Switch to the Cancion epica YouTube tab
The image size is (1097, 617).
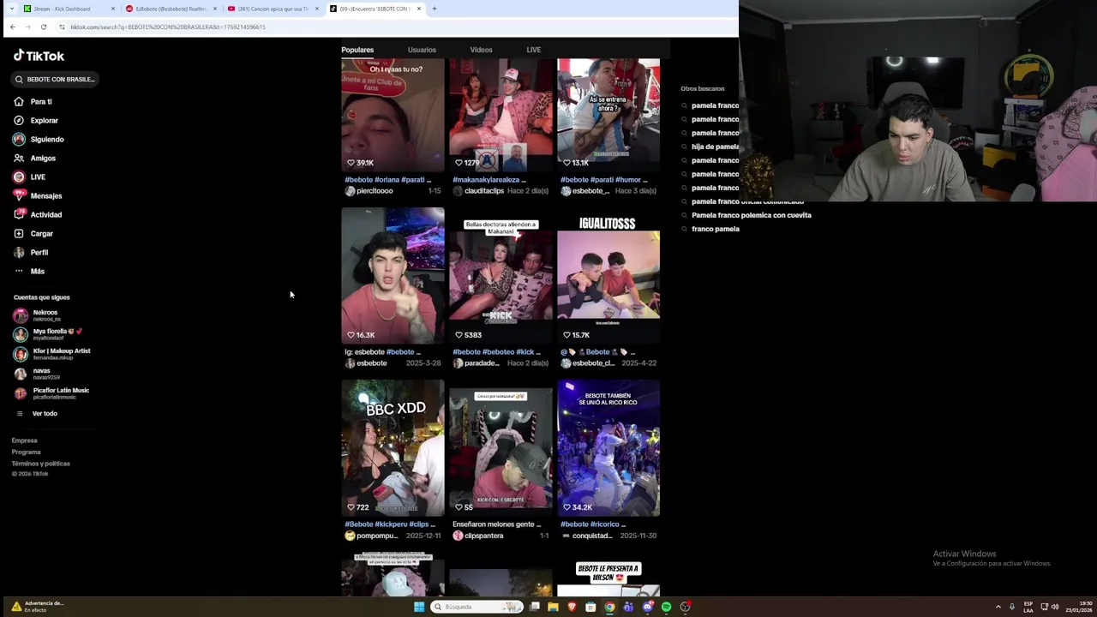coord(273,9)
